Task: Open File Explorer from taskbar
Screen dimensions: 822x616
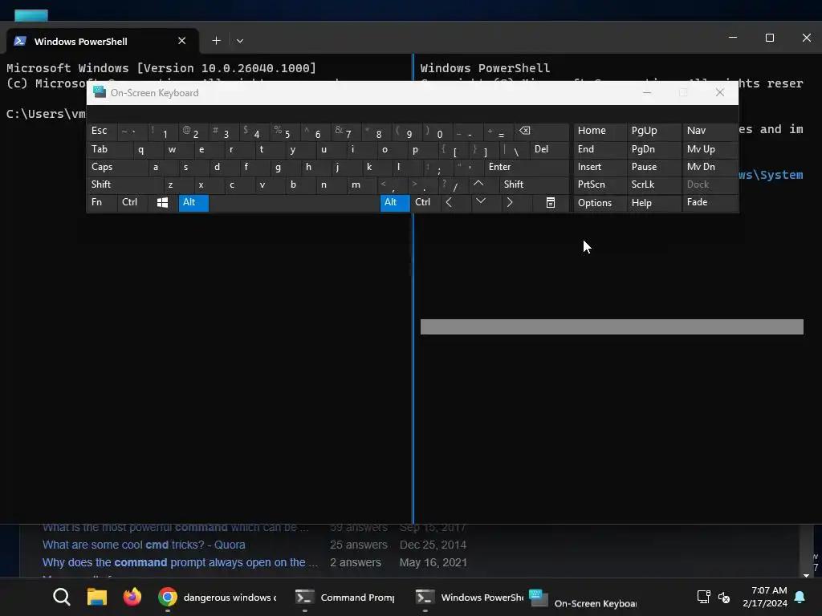Action: click(x=97, y=597)
